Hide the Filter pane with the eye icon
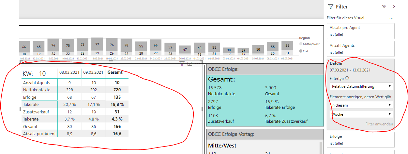408x154 pixels. 384,6
